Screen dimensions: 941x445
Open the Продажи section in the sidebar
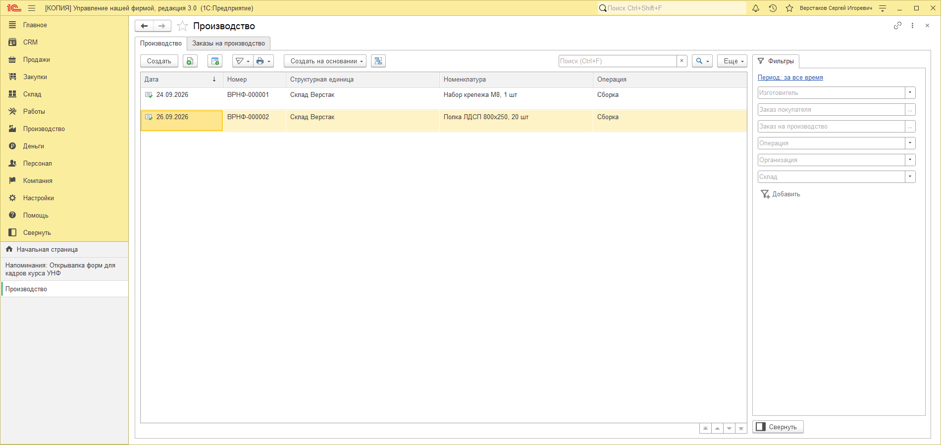point(37,60)
